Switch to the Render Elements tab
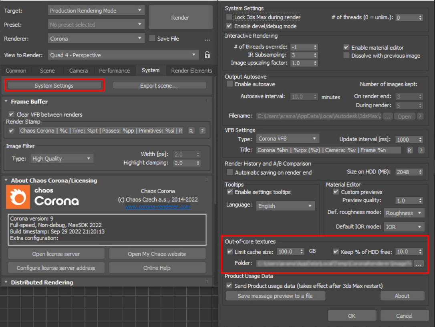Viewport: 435px width, 327px height. click(x=191, y=70)
